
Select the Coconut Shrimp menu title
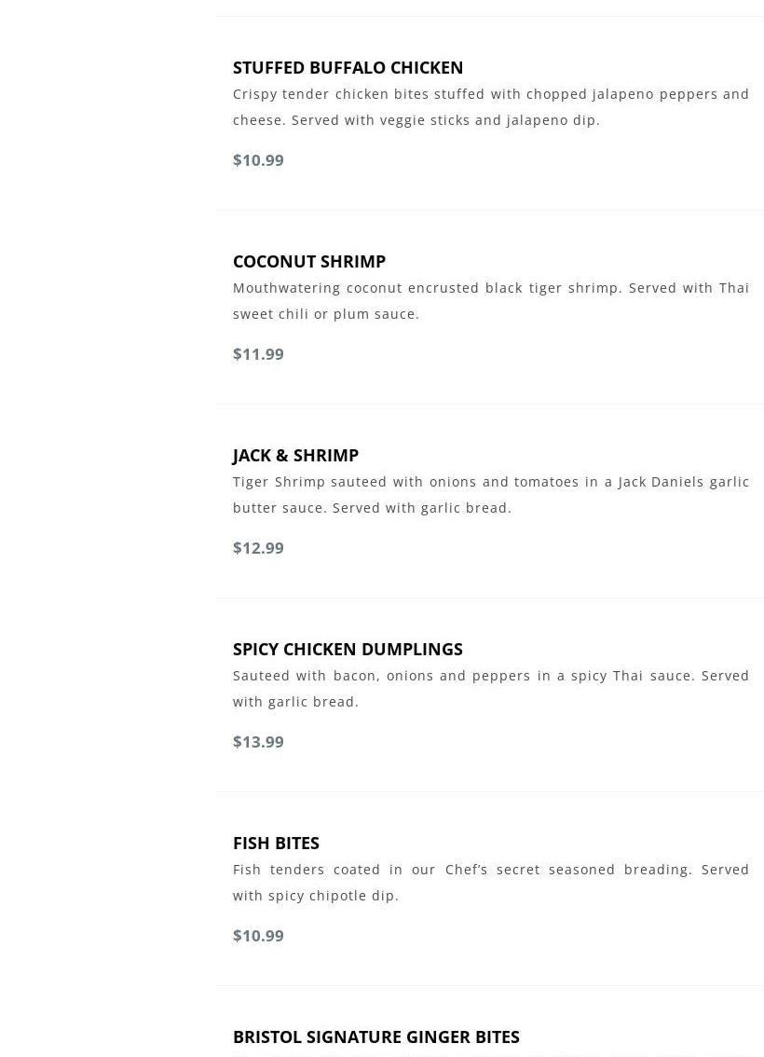tap(308, 261)
